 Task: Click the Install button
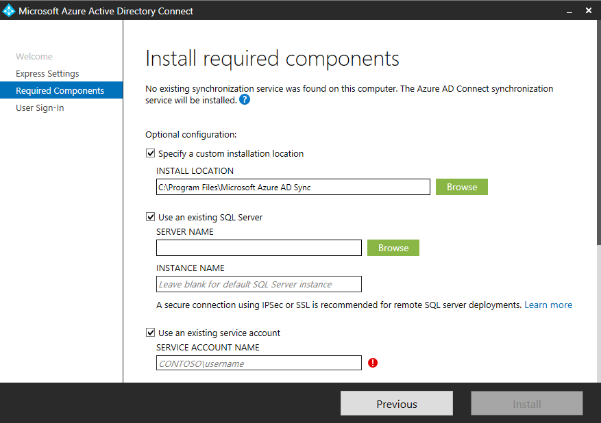tap(526, 404)
